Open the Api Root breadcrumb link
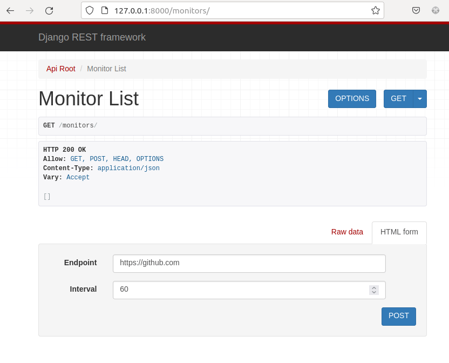449x363 pixels. tap(60, 69)
